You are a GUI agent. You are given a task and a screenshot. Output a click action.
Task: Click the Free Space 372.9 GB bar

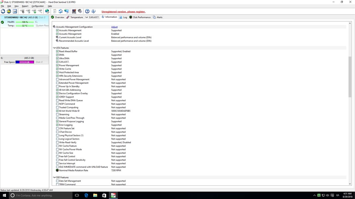coord(25,62)
